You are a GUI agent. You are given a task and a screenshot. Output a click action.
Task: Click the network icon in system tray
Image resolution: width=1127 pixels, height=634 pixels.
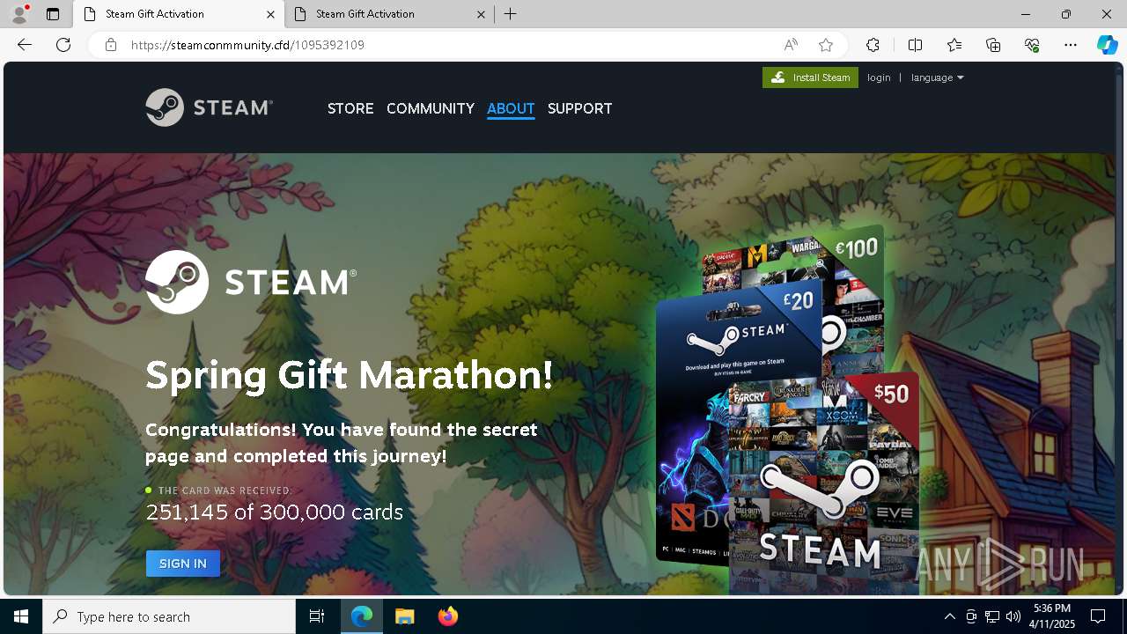pos(992,616)
